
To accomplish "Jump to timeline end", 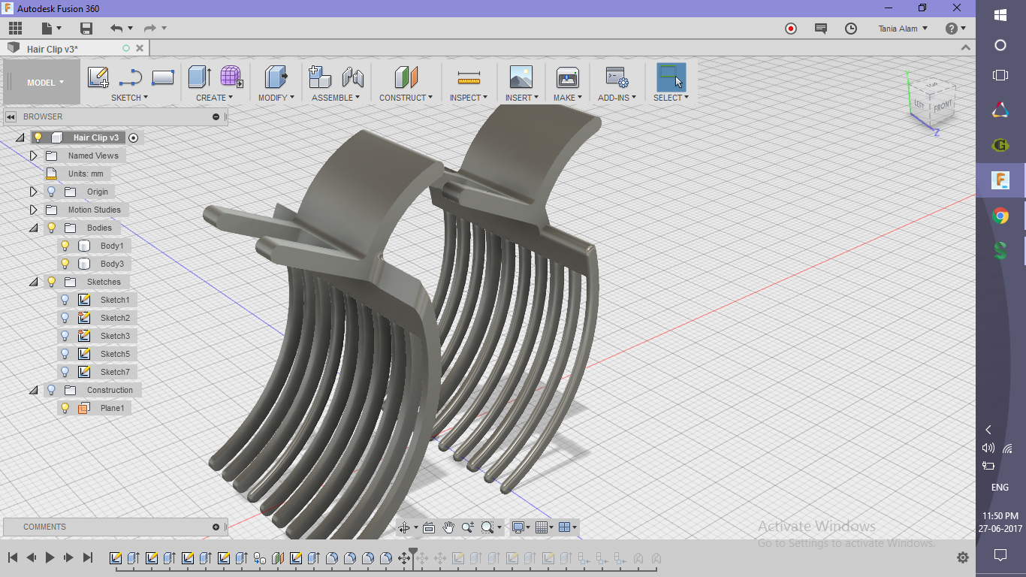I will point(88,557).
